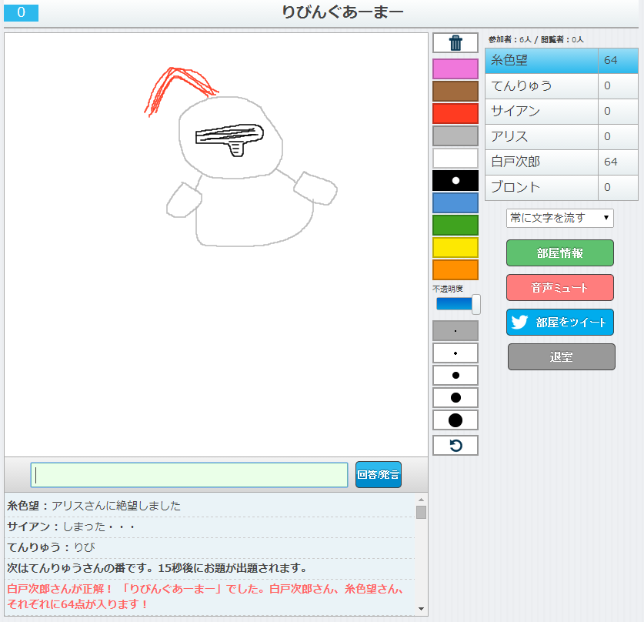Select player てんりゅう in participant list

pos(562,86)
